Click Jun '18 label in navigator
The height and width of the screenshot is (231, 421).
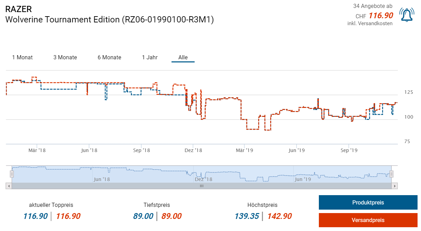(101, 179)
